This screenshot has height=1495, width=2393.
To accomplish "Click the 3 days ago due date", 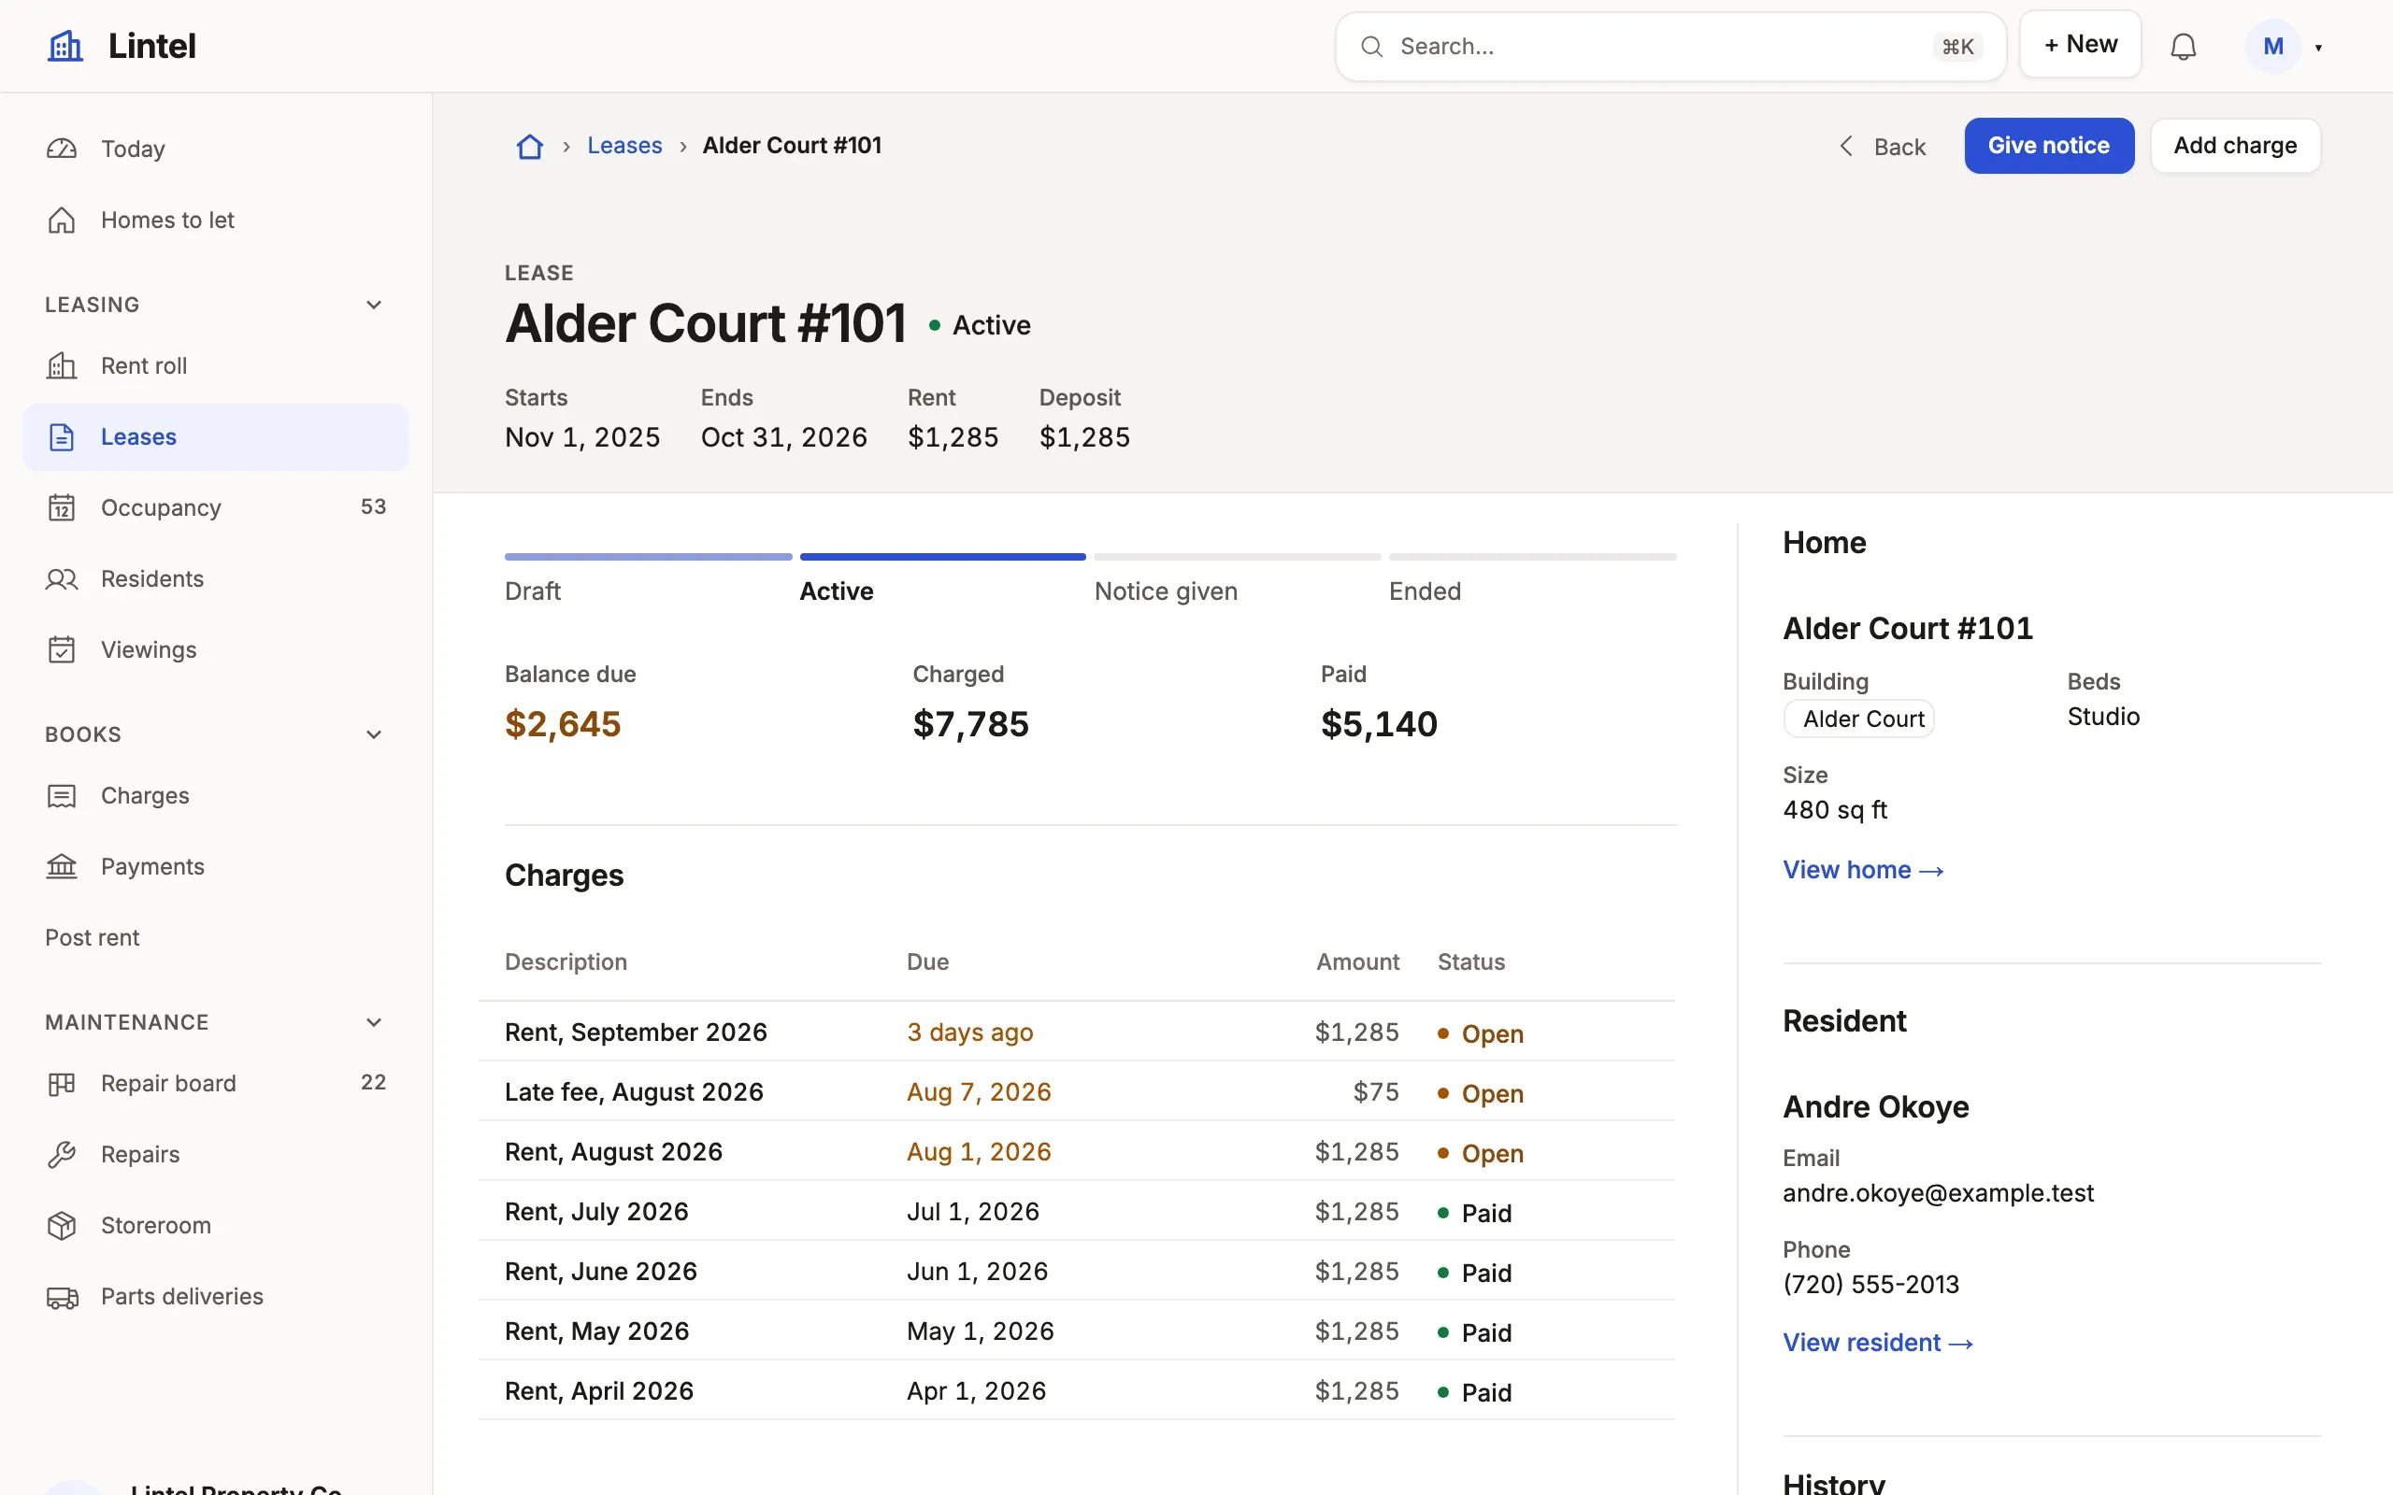I will point(970,1032).
